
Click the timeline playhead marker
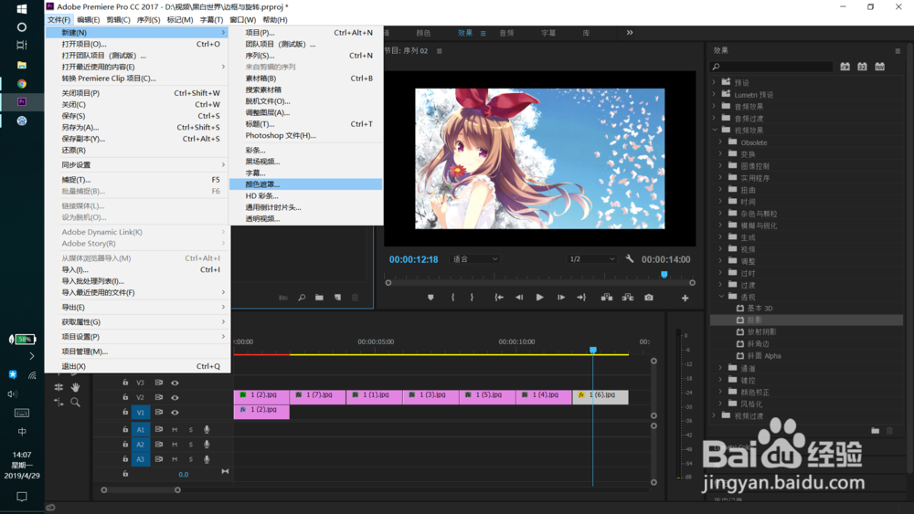coord(593,350)
